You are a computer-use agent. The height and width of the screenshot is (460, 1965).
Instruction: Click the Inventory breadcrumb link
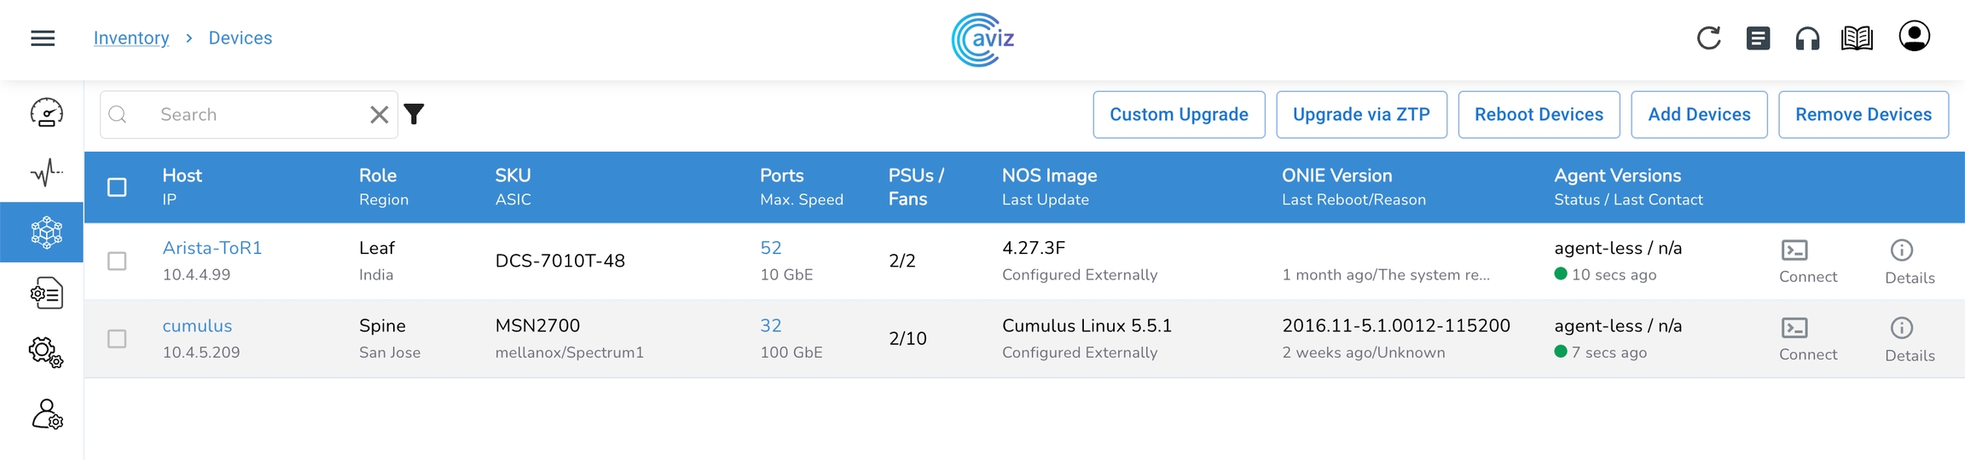pyautogui.click(x=131, y=38)
